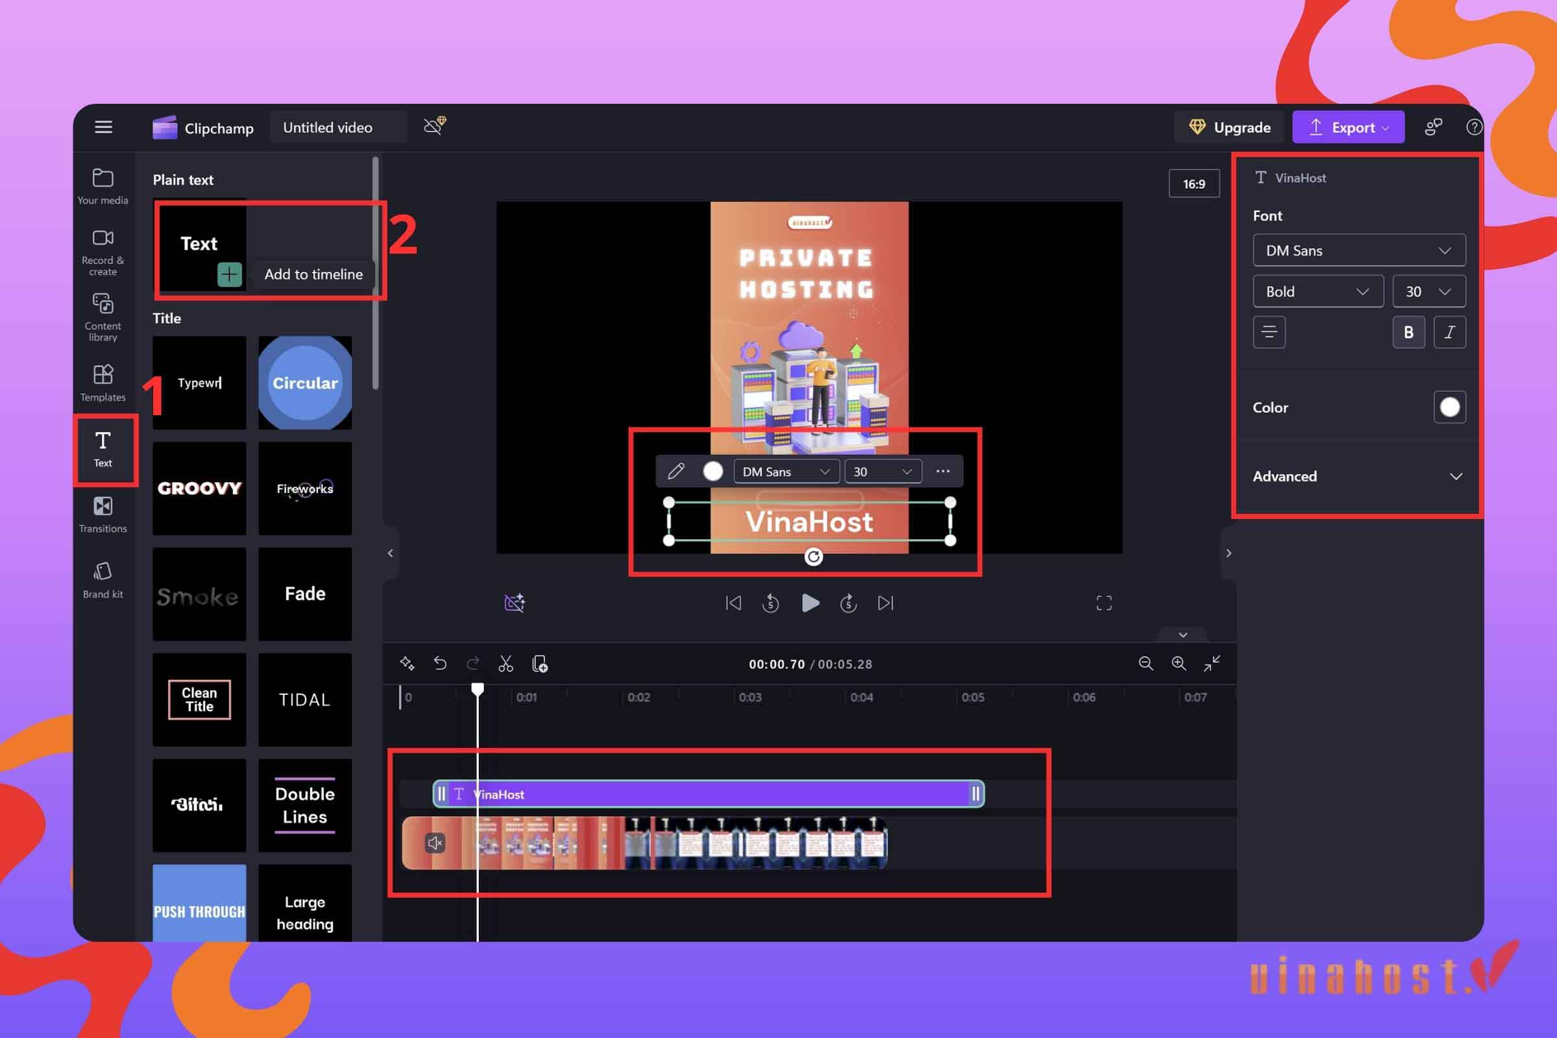Select the Double Lines title style
Image resolution: width=1557 pixels, height=1038 pixels.
pyautogui.click(x=305, y=806)
